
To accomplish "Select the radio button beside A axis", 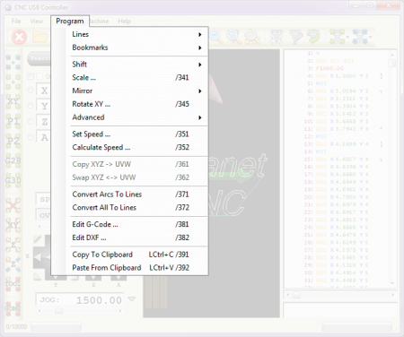I will pos(31,137).
